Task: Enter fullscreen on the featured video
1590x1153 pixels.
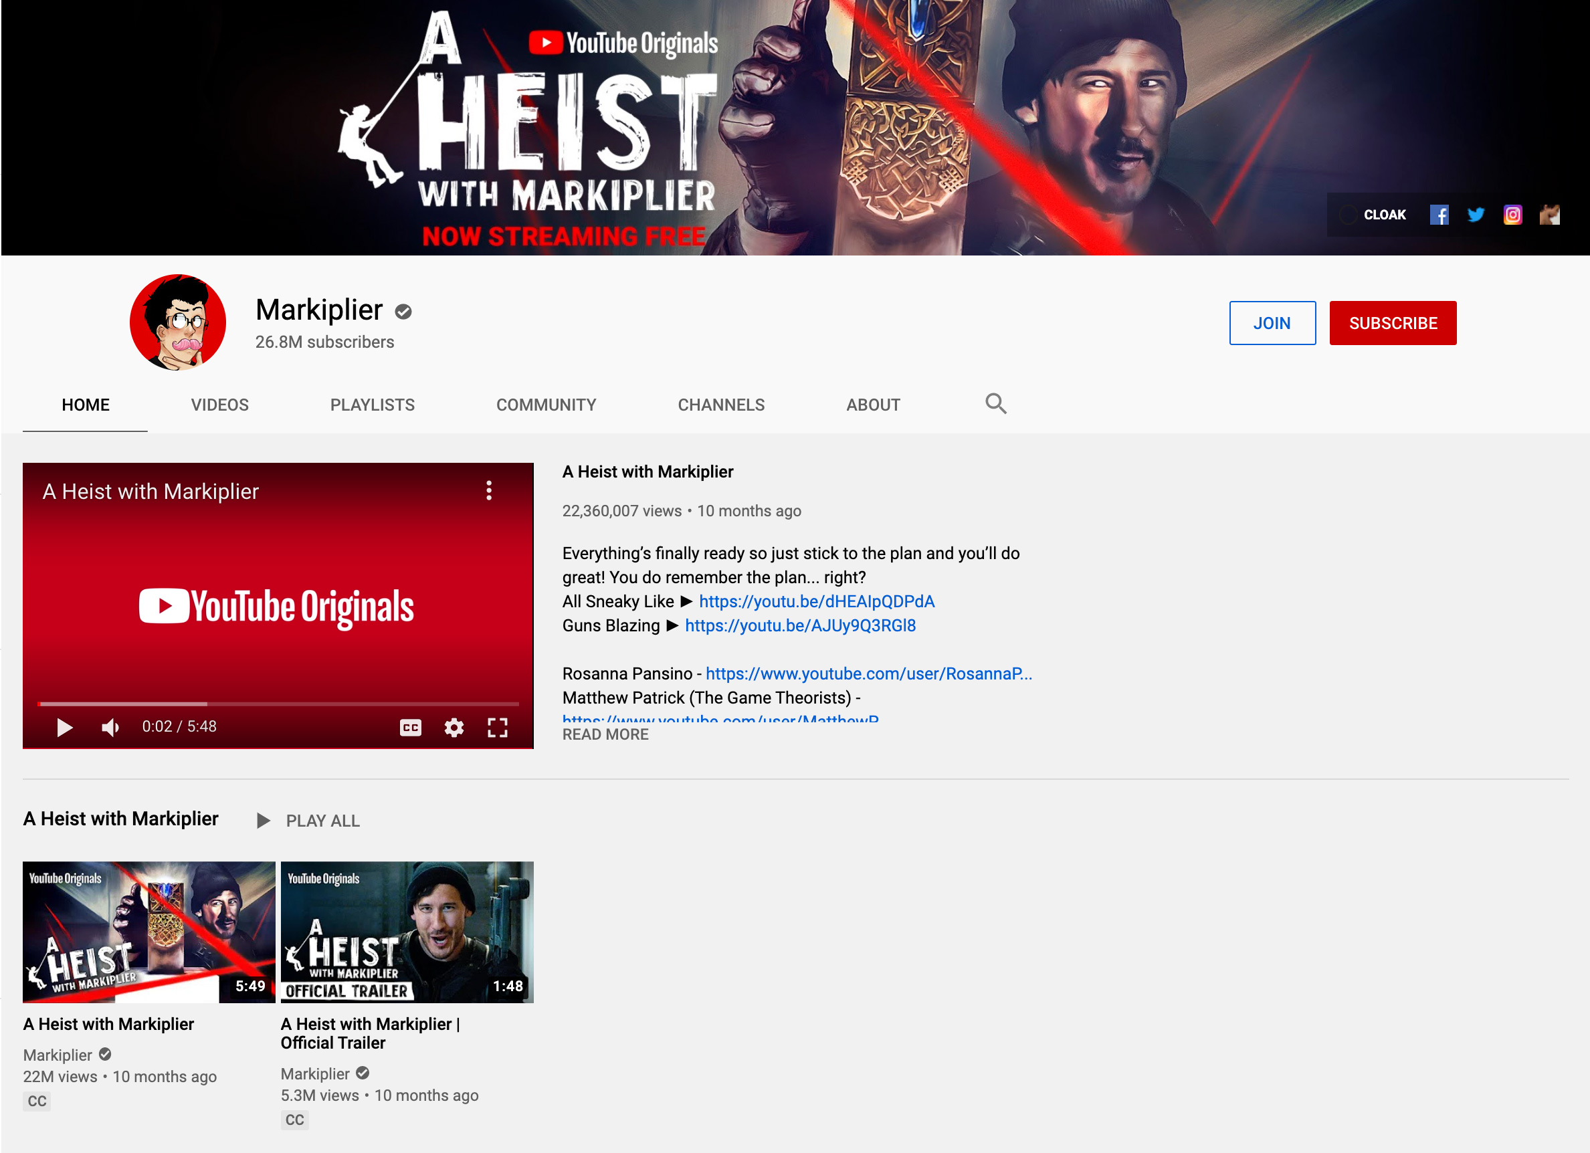Action: point(497,728)
